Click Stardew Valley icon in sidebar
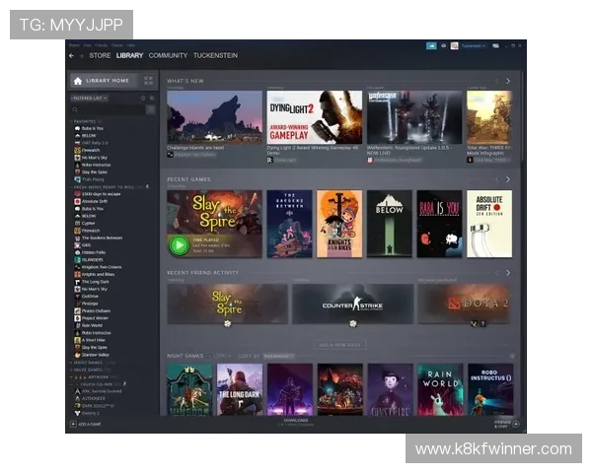Image resolution: width=592 pixels, height=473 pixels. [77, 355]
